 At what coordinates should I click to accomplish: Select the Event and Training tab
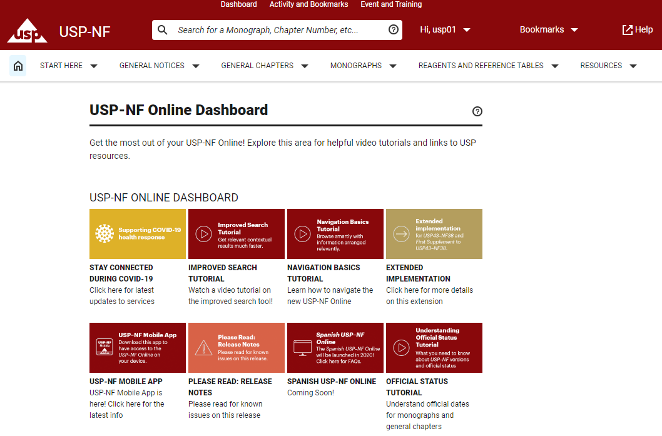[x=391, y=4]
